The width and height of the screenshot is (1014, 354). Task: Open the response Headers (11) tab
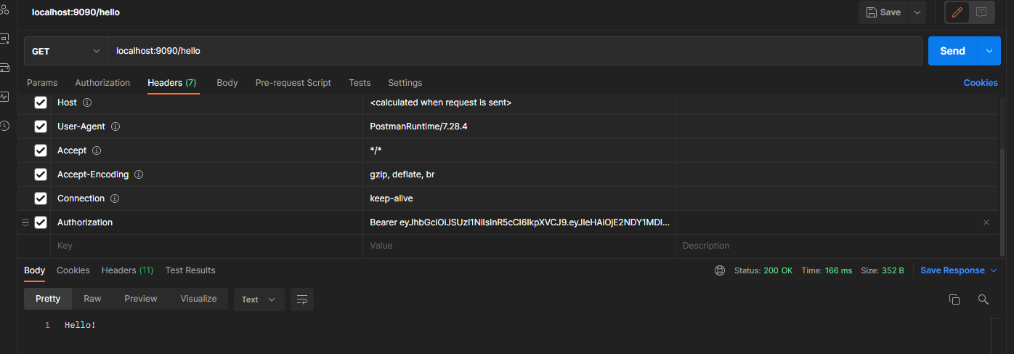[x=128, y=270]
